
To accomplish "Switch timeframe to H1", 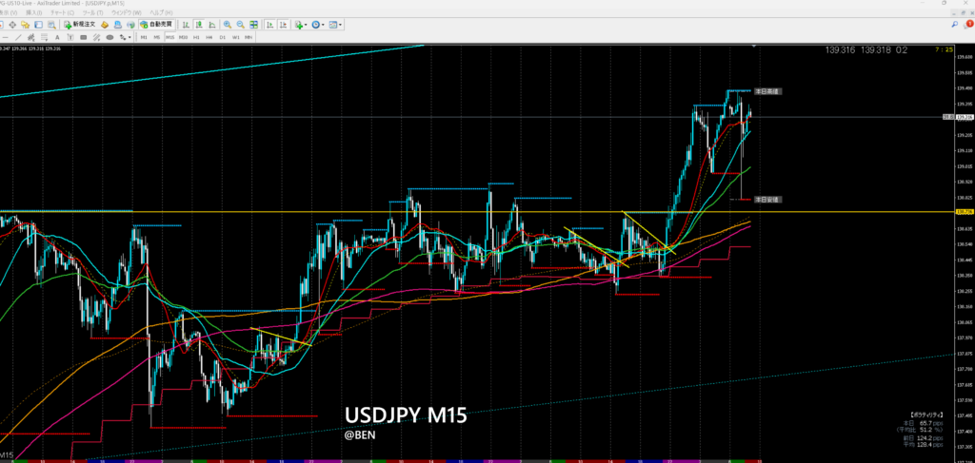I will click(195, 37).
